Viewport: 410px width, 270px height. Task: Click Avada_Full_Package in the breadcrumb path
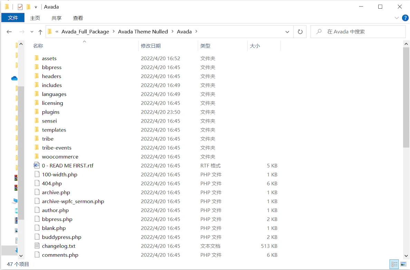85,32
